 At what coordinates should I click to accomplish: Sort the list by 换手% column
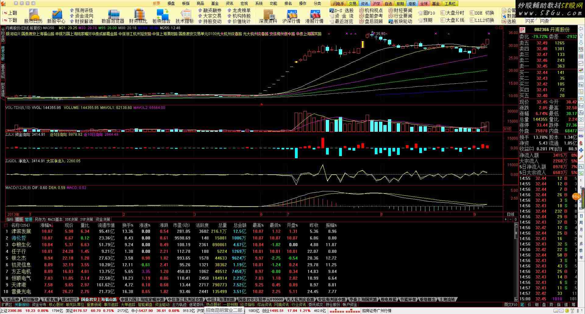(128, 225)
